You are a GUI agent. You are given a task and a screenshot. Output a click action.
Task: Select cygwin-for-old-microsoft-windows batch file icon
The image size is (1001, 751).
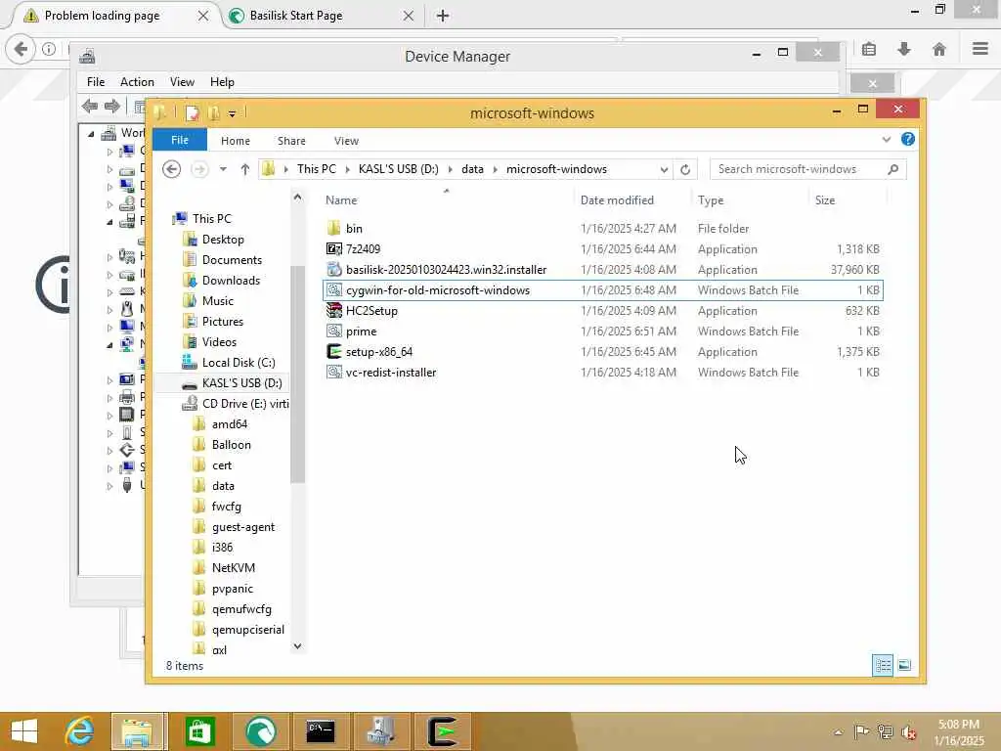point(333,289)
